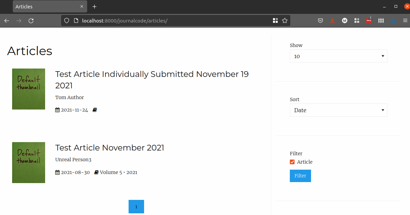Open the Show count dropdown
410x215 pixels.
point(338,56)
